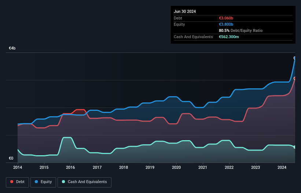Click the Equity row label in tooltip
Screen dimensions: 301x193
click(x=179, y=24)
